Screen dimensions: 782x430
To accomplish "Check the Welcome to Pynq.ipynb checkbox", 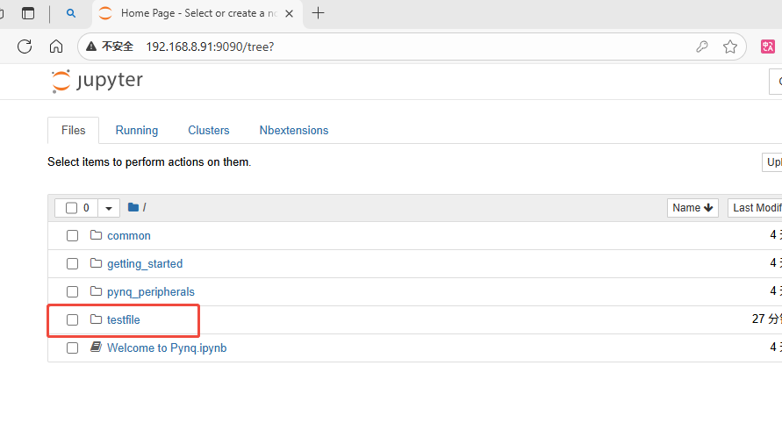I will [x=73, y=348].
